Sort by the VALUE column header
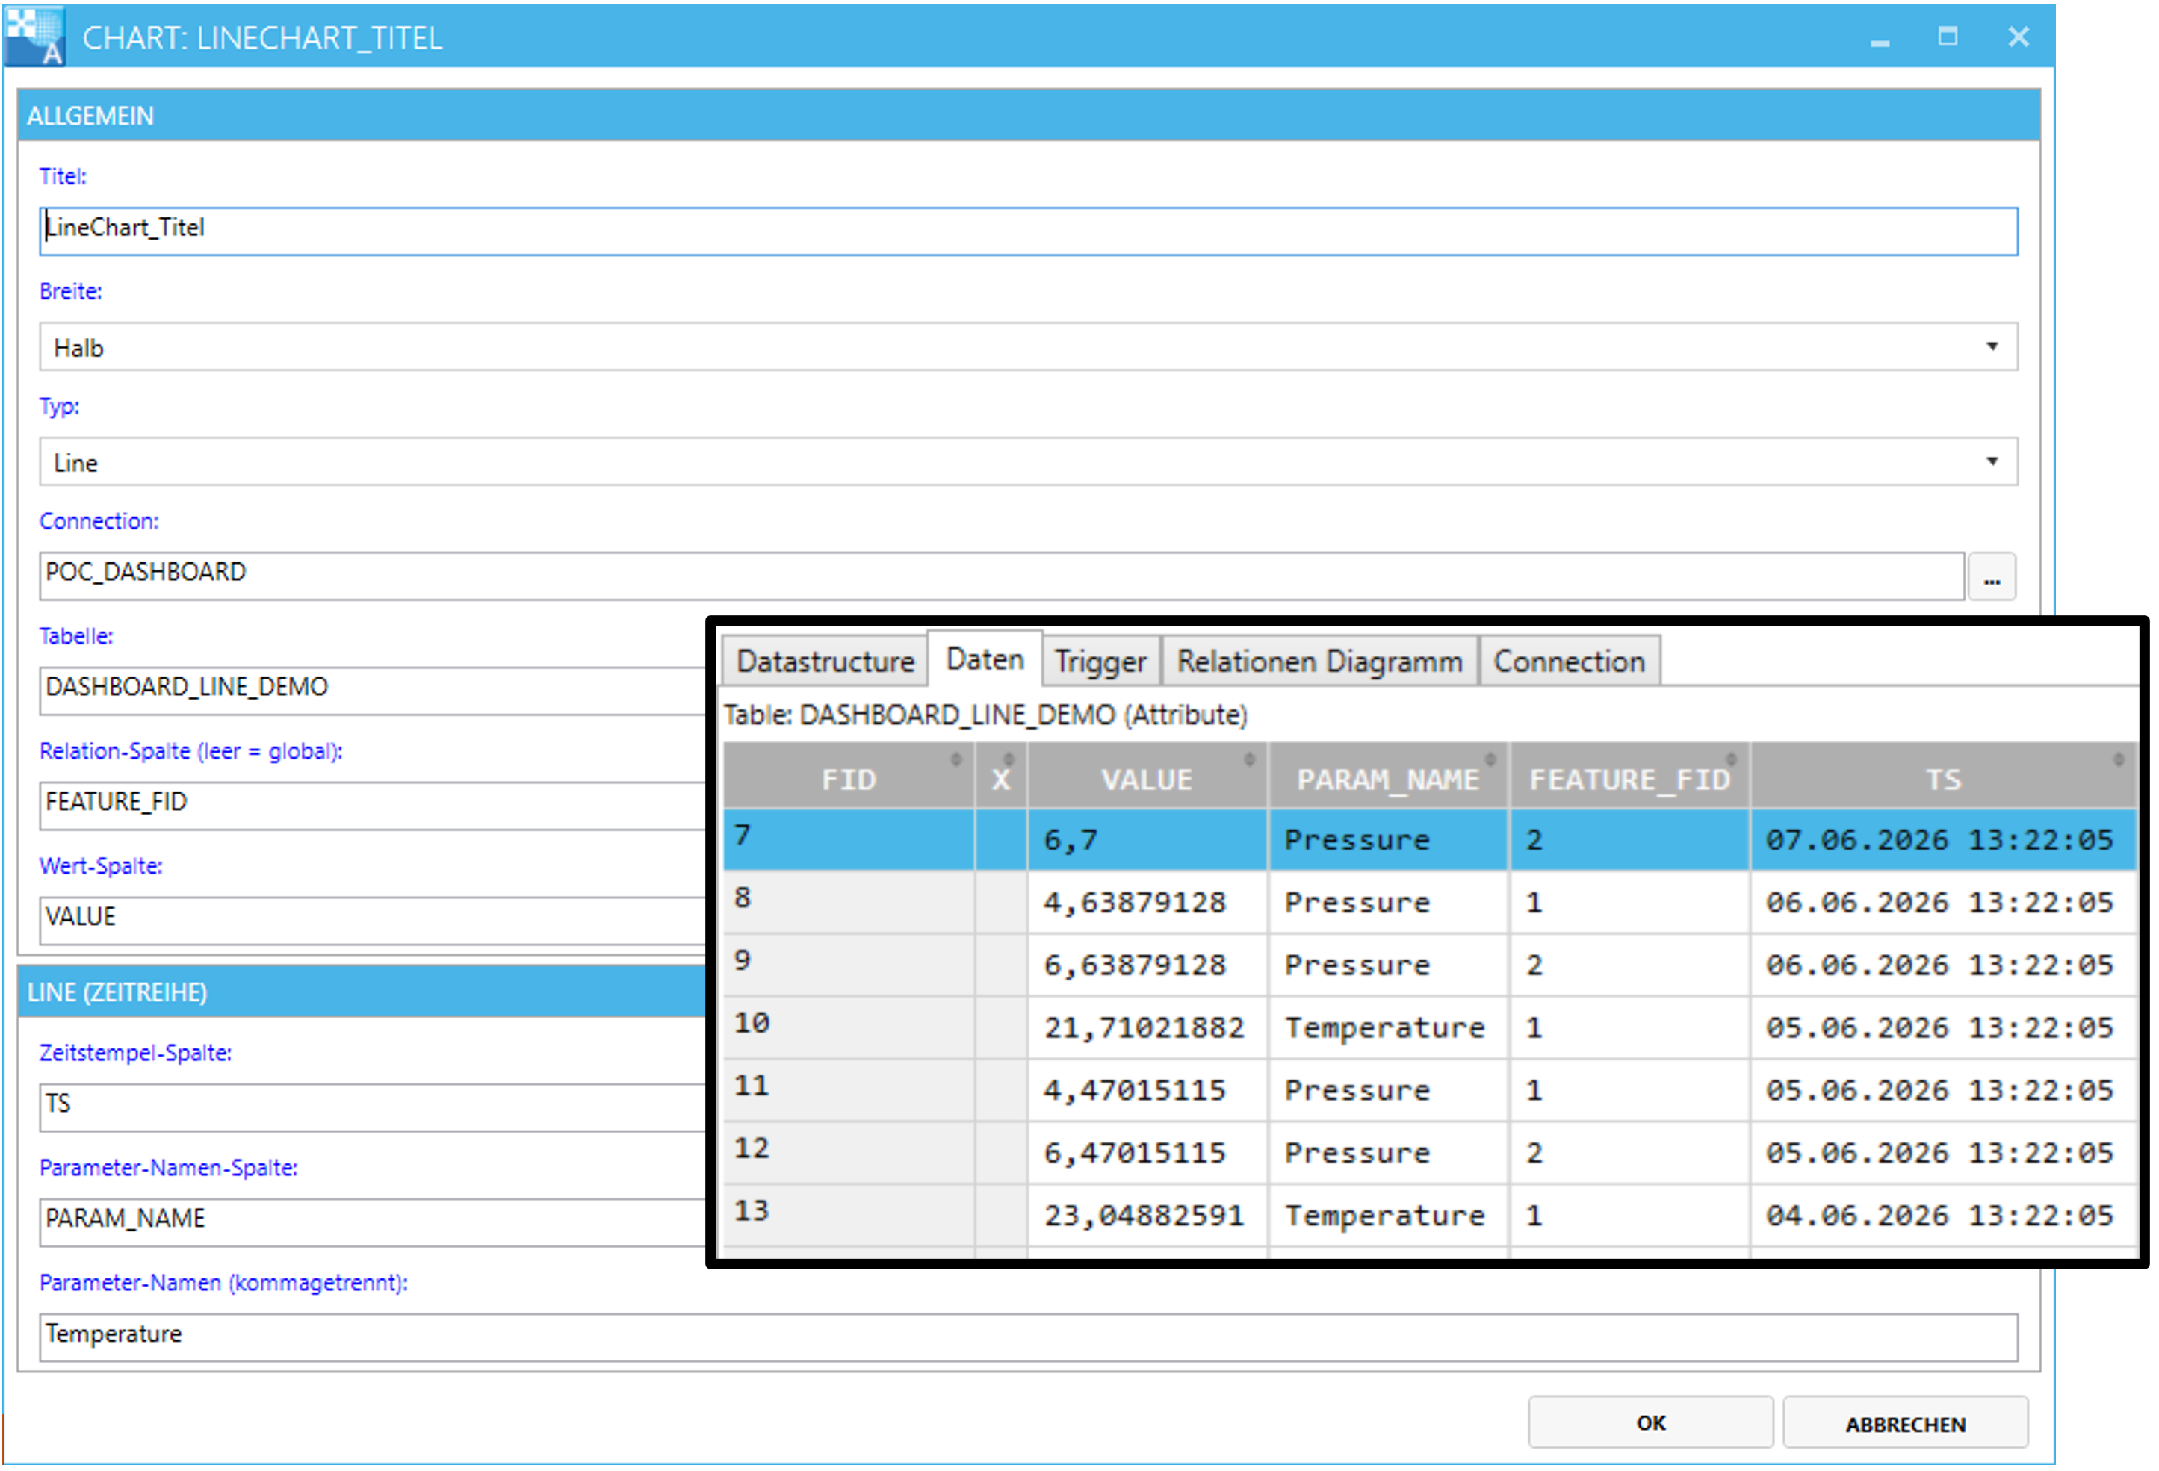This screenshot has width=2159, height=1471. coord(1147,777)
